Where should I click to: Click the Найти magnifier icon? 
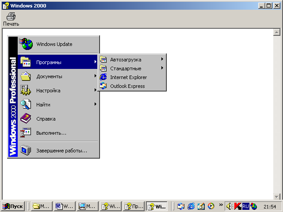(x=26, y=104)
